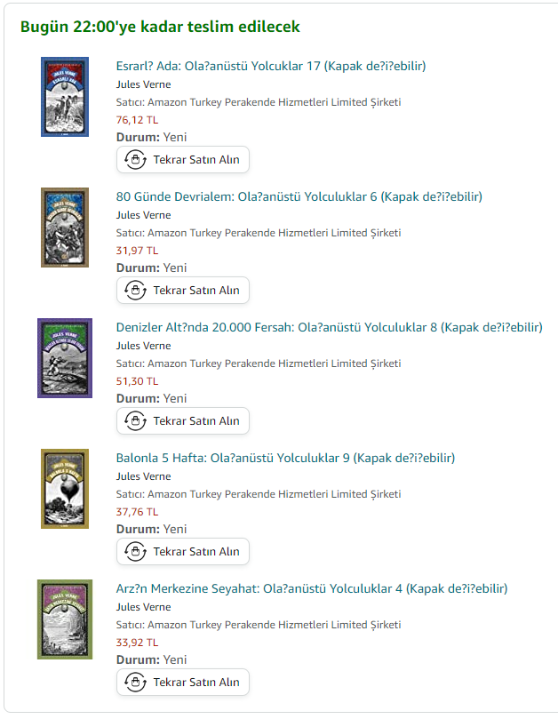This screenshot has width=558, height=719.
Task: View Denizler Altında 20.000 Fersah cover
Action: coord(65,358)
